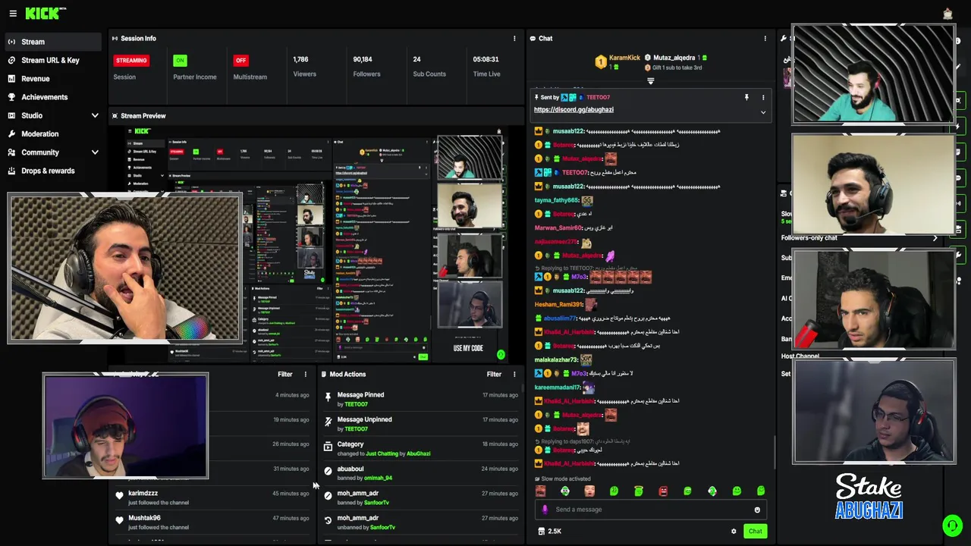The width and height of the screenshot is (971, 546).
Task: Collapse the pinned message chevron
Action: click(x=763, y=112)
